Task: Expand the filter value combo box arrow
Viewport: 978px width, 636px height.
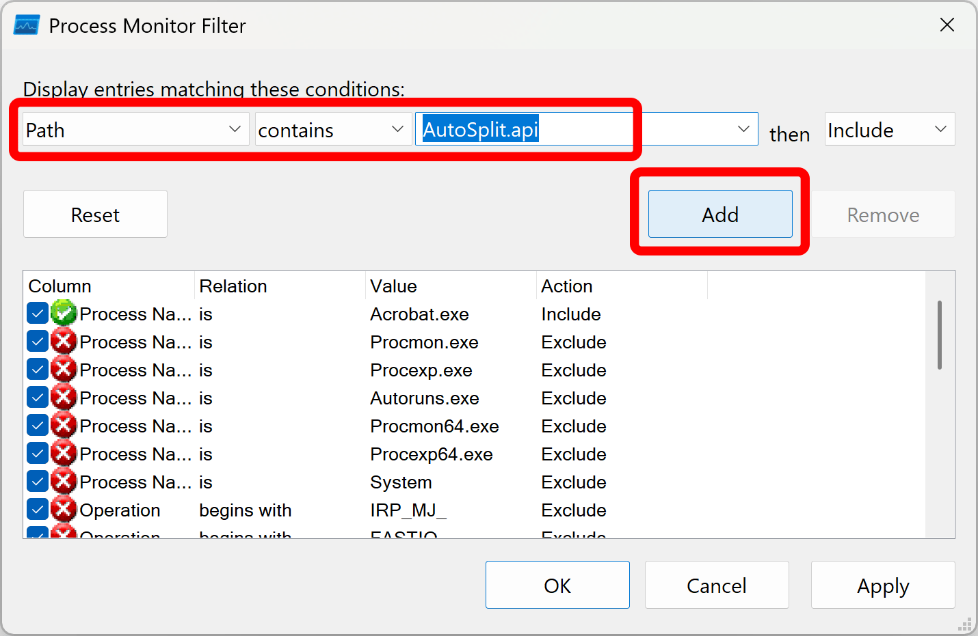Action: [745, 129]
